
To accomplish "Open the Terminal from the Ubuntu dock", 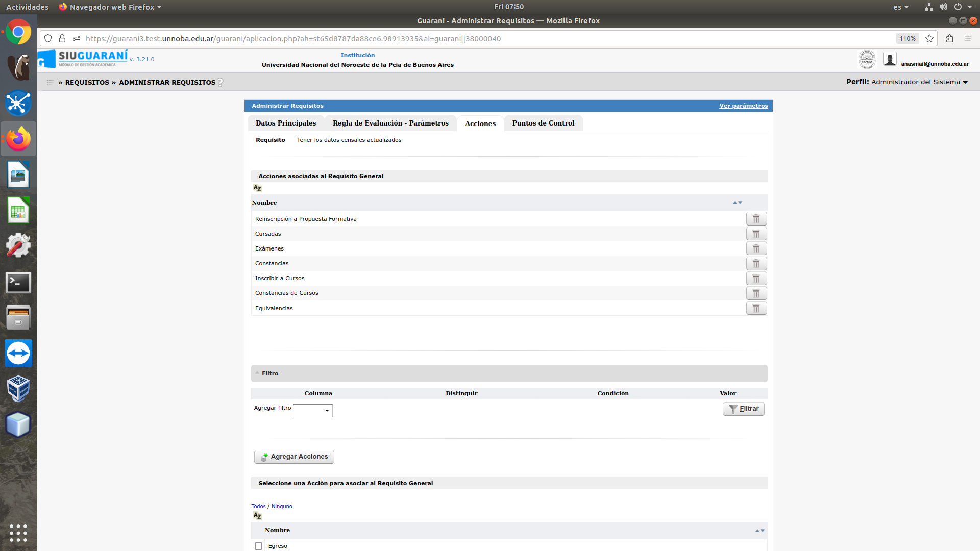I will 18,282.
